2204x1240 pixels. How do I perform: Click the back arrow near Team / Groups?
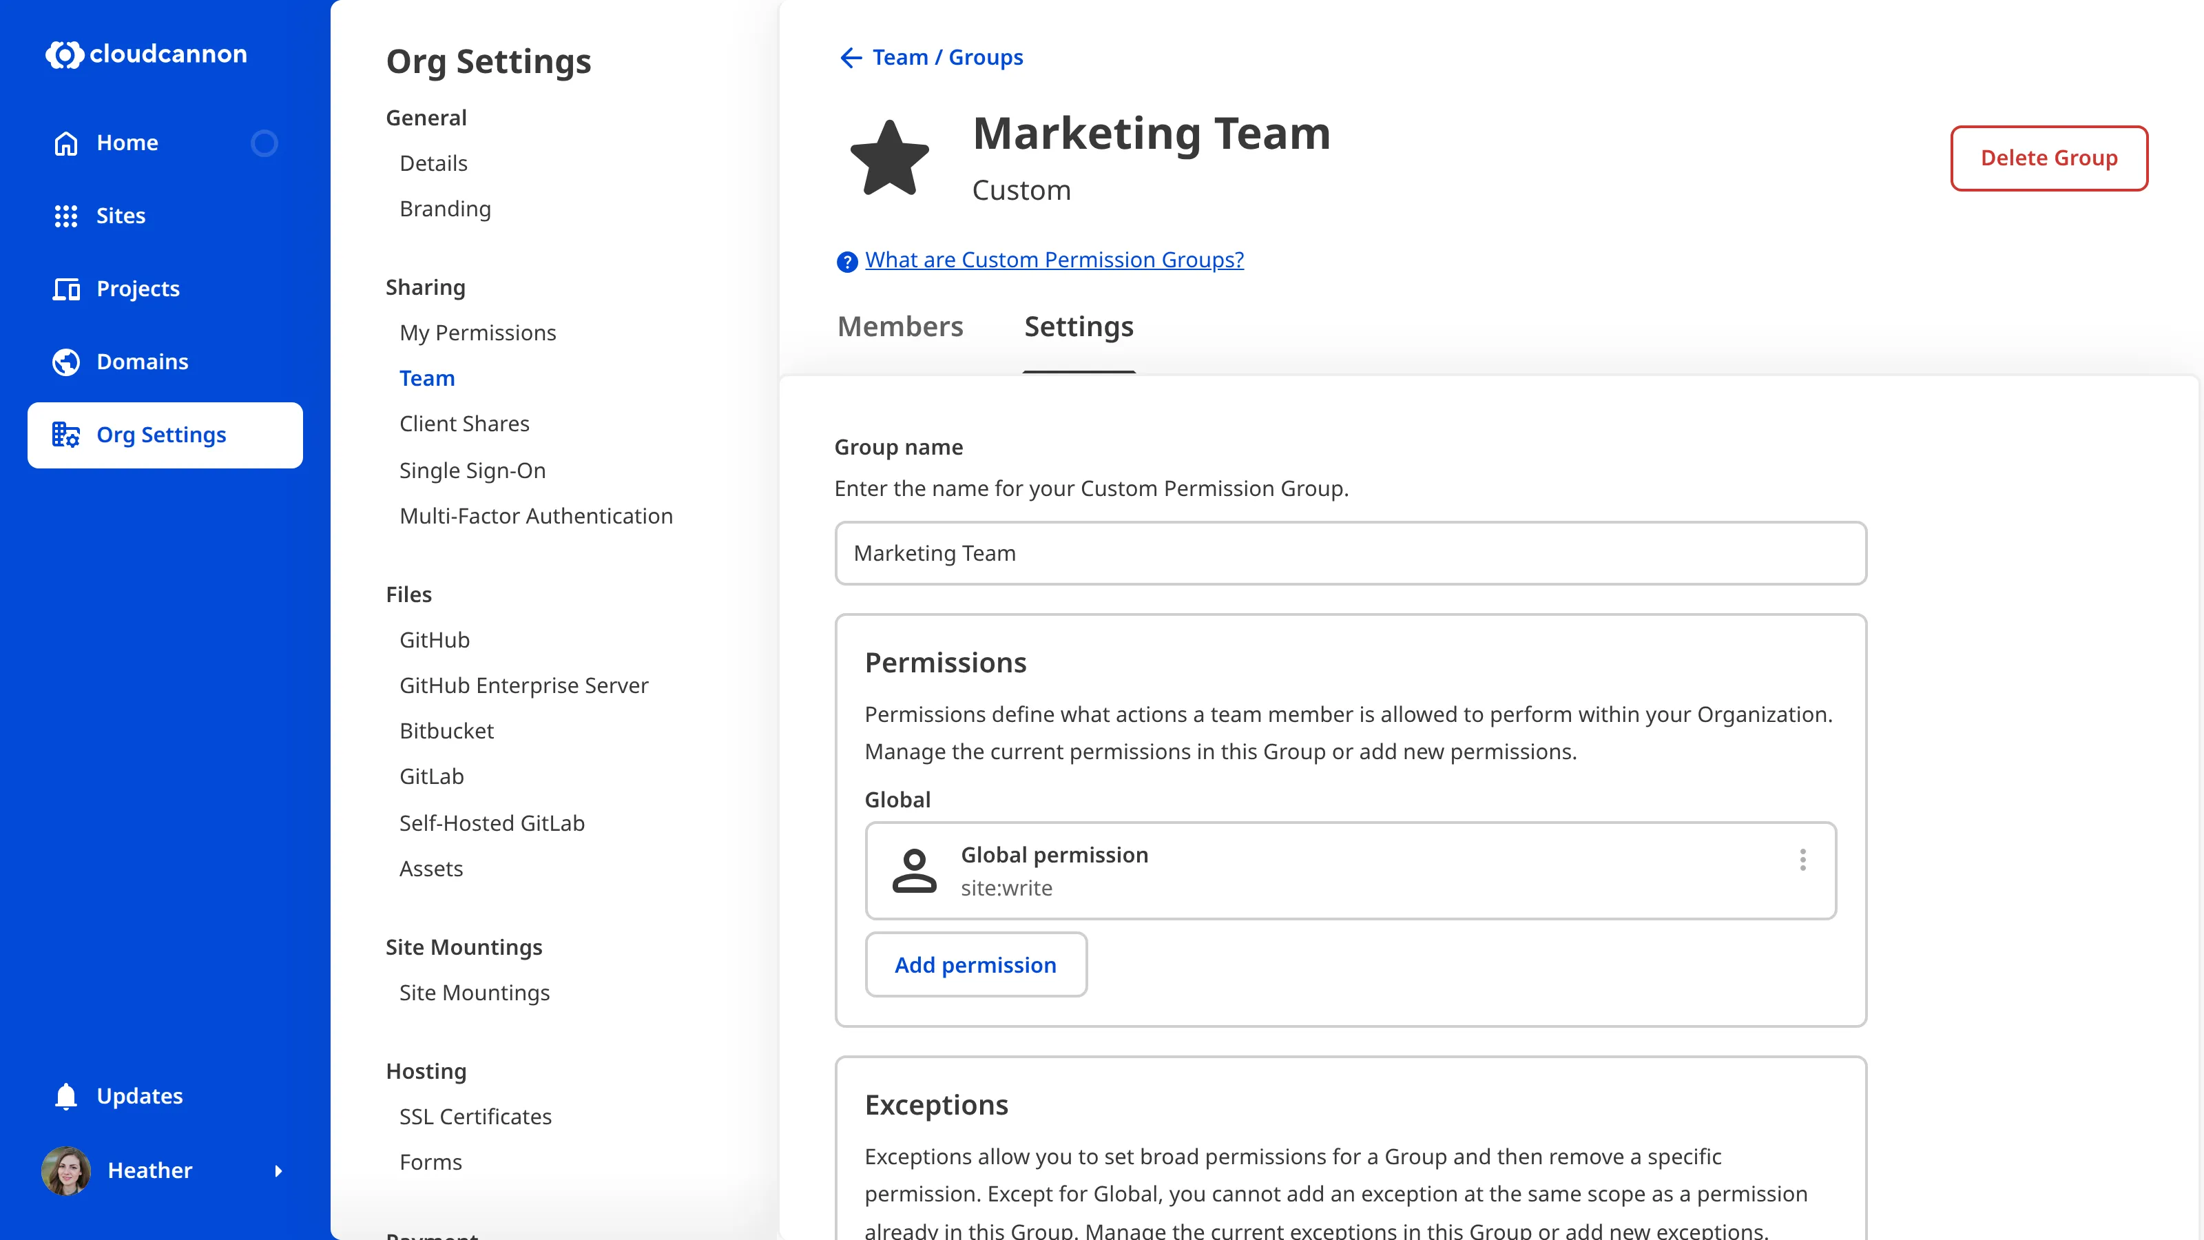849,57
